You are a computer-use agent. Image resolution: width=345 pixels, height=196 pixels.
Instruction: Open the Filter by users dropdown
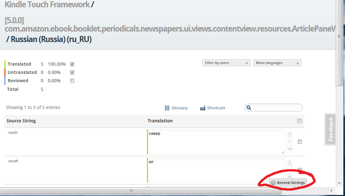tap(226, 63)
